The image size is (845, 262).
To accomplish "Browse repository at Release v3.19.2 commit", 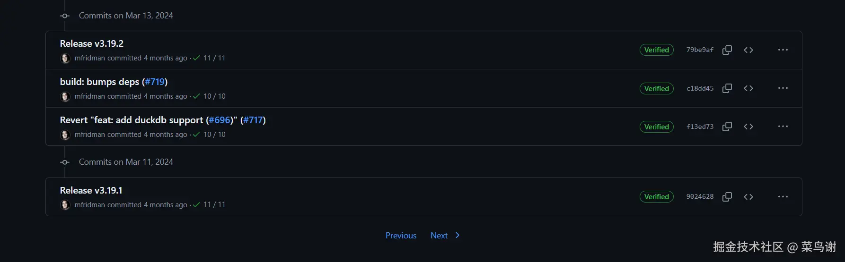I will click(748, 50).
